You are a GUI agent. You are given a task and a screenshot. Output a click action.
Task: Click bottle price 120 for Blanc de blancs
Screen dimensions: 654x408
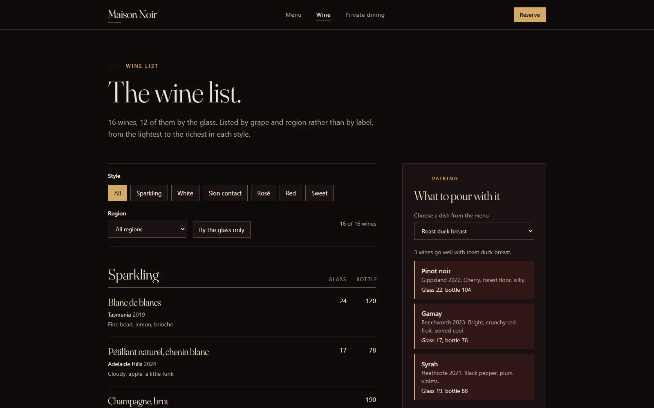[x=371, y=301]
